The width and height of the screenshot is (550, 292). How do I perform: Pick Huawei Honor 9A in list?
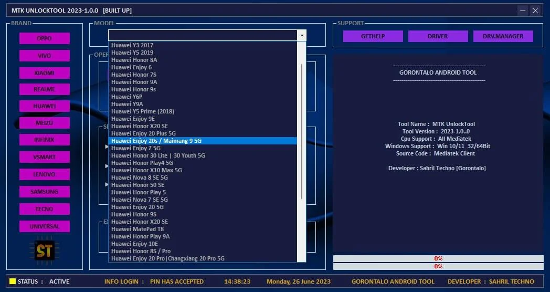point(203,82)
